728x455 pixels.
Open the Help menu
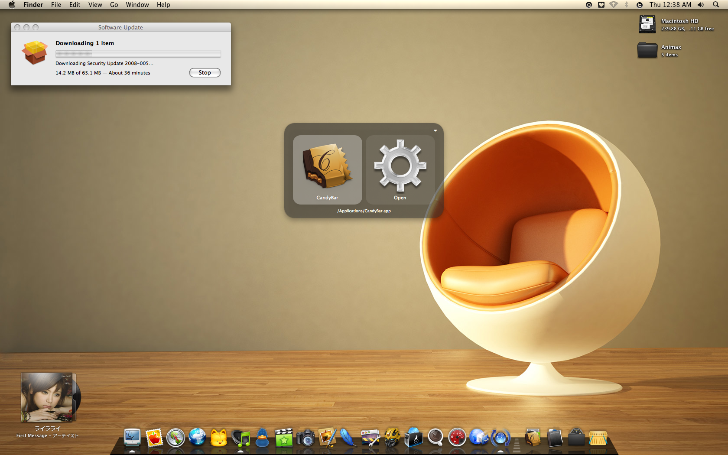163,5
